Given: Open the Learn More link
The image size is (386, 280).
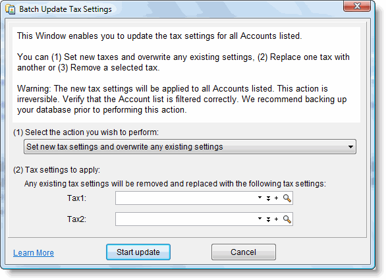Looking at the screenshot, I should tap(34, 253).
